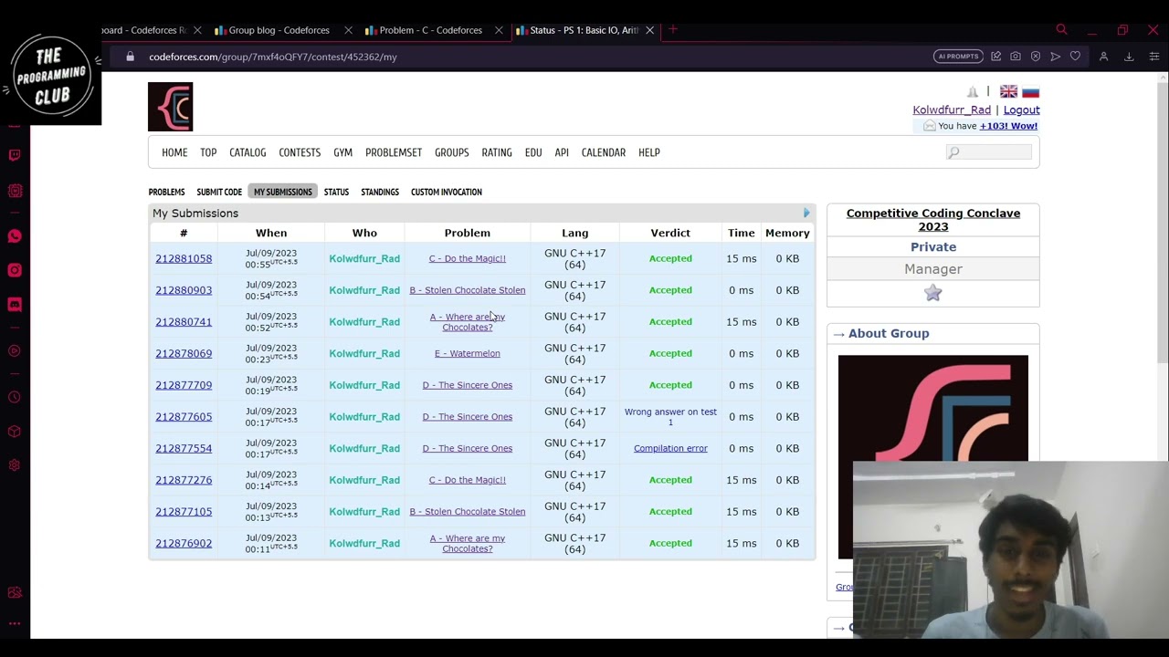
Task: Open the GROUPS menu item
Action: pyautogui.click(x=451, y=152)
